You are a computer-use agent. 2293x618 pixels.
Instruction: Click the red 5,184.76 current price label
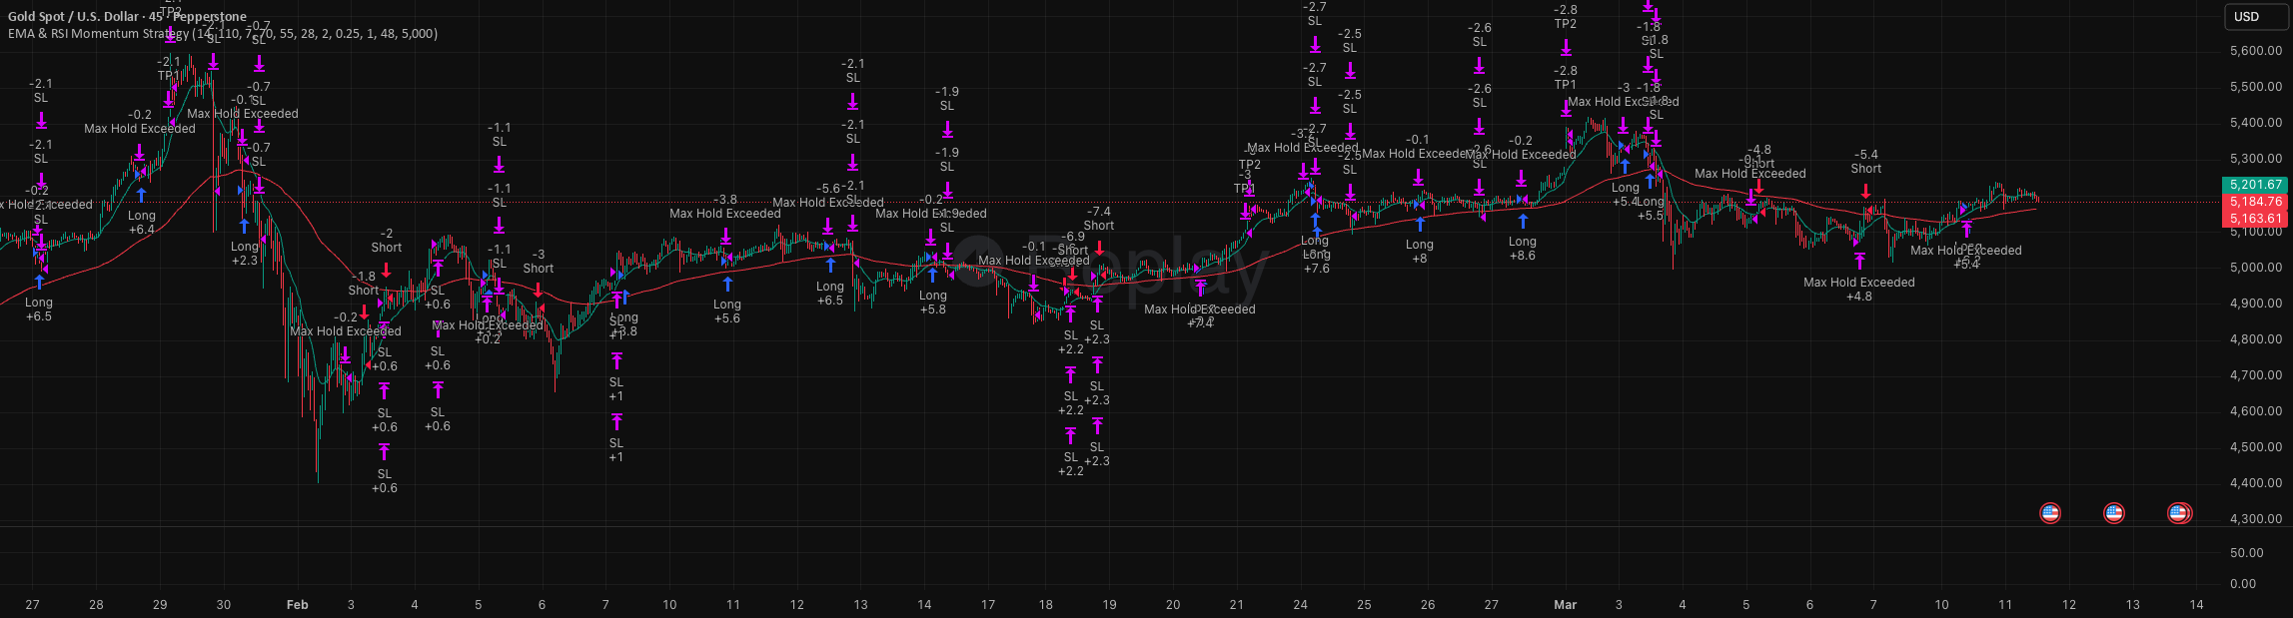click(x=2255, y=202)
